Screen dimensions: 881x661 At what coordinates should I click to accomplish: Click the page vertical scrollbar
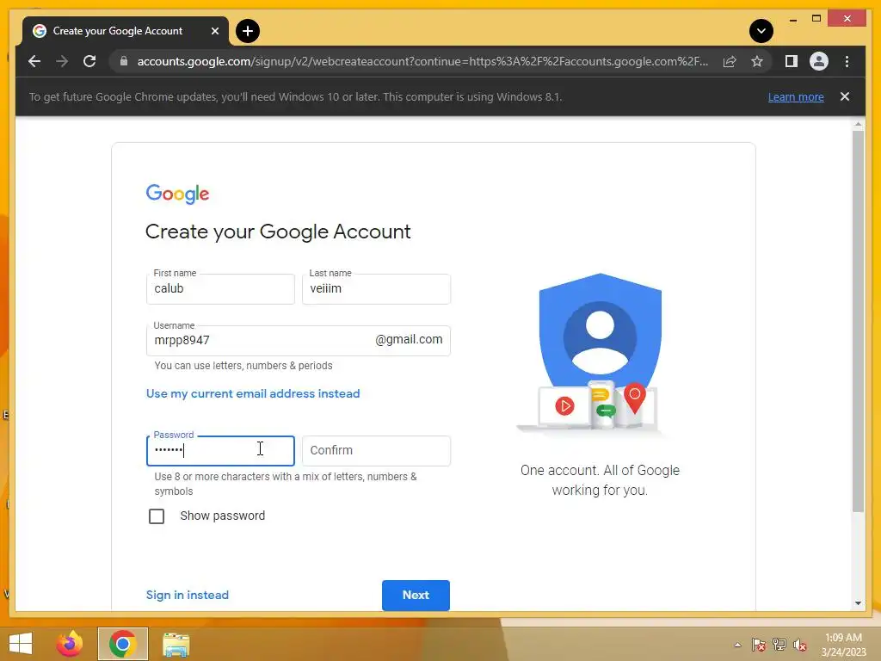pyautogui.click(x=858, y=320)
